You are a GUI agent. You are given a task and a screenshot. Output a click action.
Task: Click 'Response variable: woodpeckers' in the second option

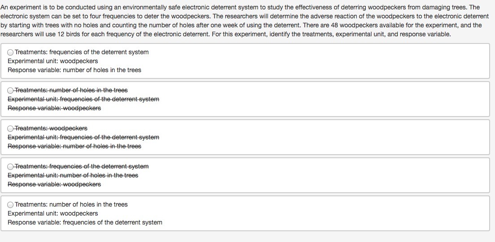pos(54,108)
